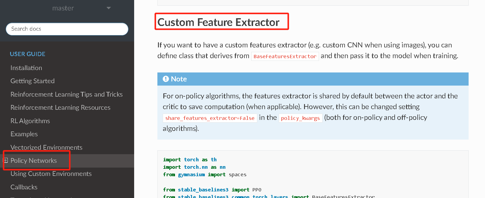Open Reinforcement Learning Resources page
The width and height of the screenshot is (485, 198).
coord(60,107)
